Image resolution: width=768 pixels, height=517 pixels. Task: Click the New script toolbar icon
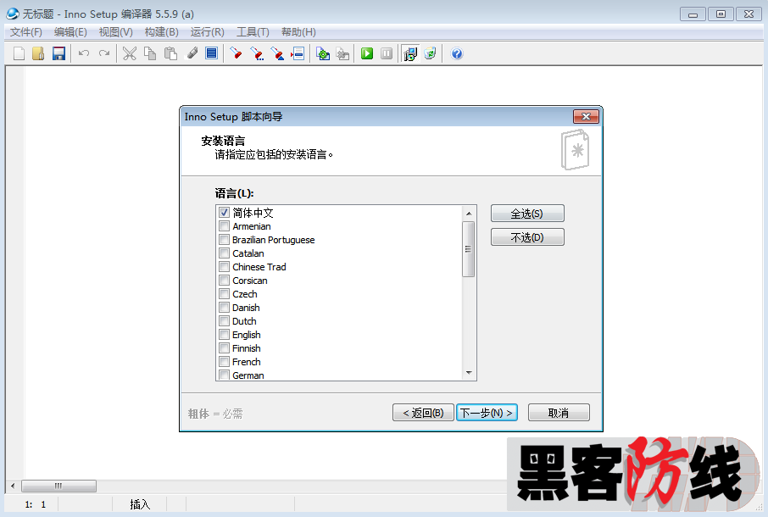point(19,53)
